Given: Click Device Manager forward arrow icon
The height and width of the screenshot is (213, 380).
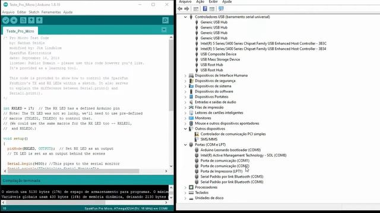Looking at the screenshot, I should [x=186, y=9].
